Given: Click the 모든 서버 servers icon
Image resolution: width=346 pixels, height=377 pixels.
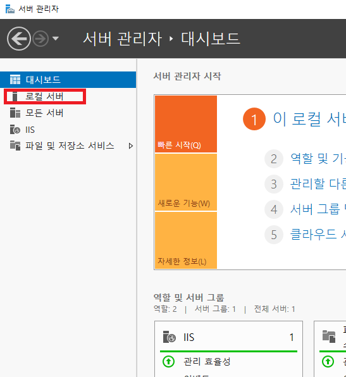Looking at the screenshot, I should (x=15, y=113).
